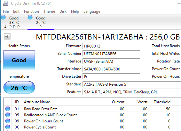The height and width of the screenshot is (131, 181).
Task: Click ID cell 01
Action: (x=17, y=109)
